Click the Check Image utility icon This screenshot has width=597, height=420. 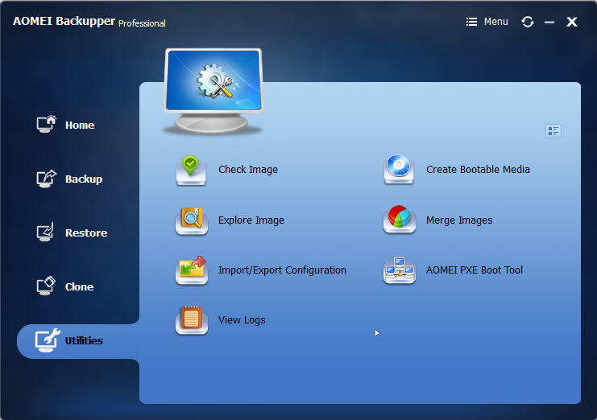click(x=191, y=171)
